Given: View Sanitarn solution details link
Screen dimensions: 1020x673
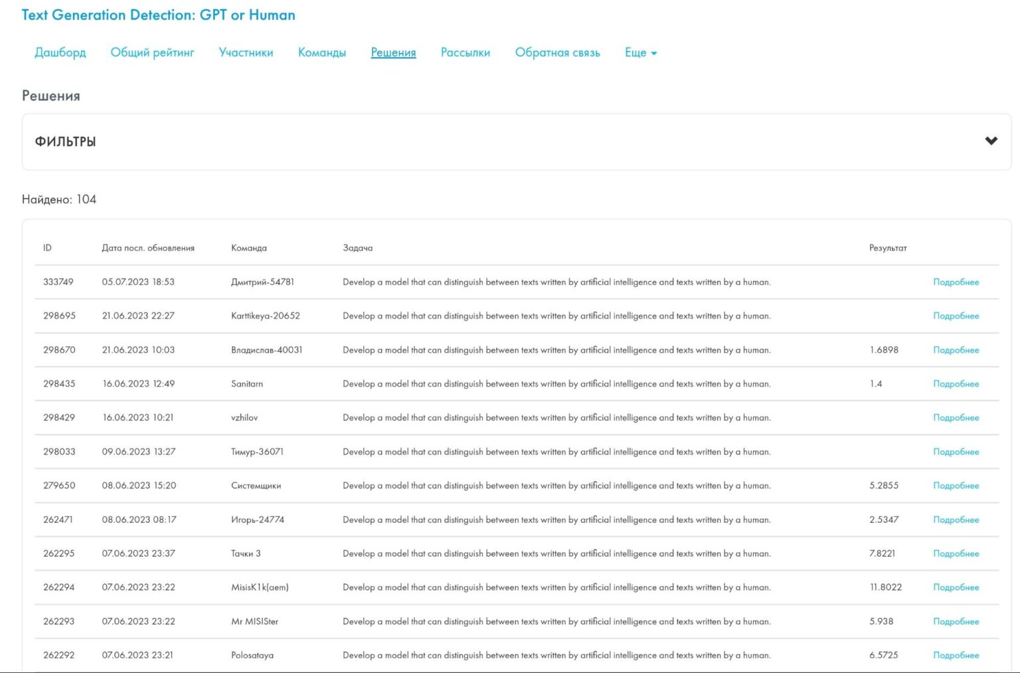Looking at the screenshot, I should (956, 383).
